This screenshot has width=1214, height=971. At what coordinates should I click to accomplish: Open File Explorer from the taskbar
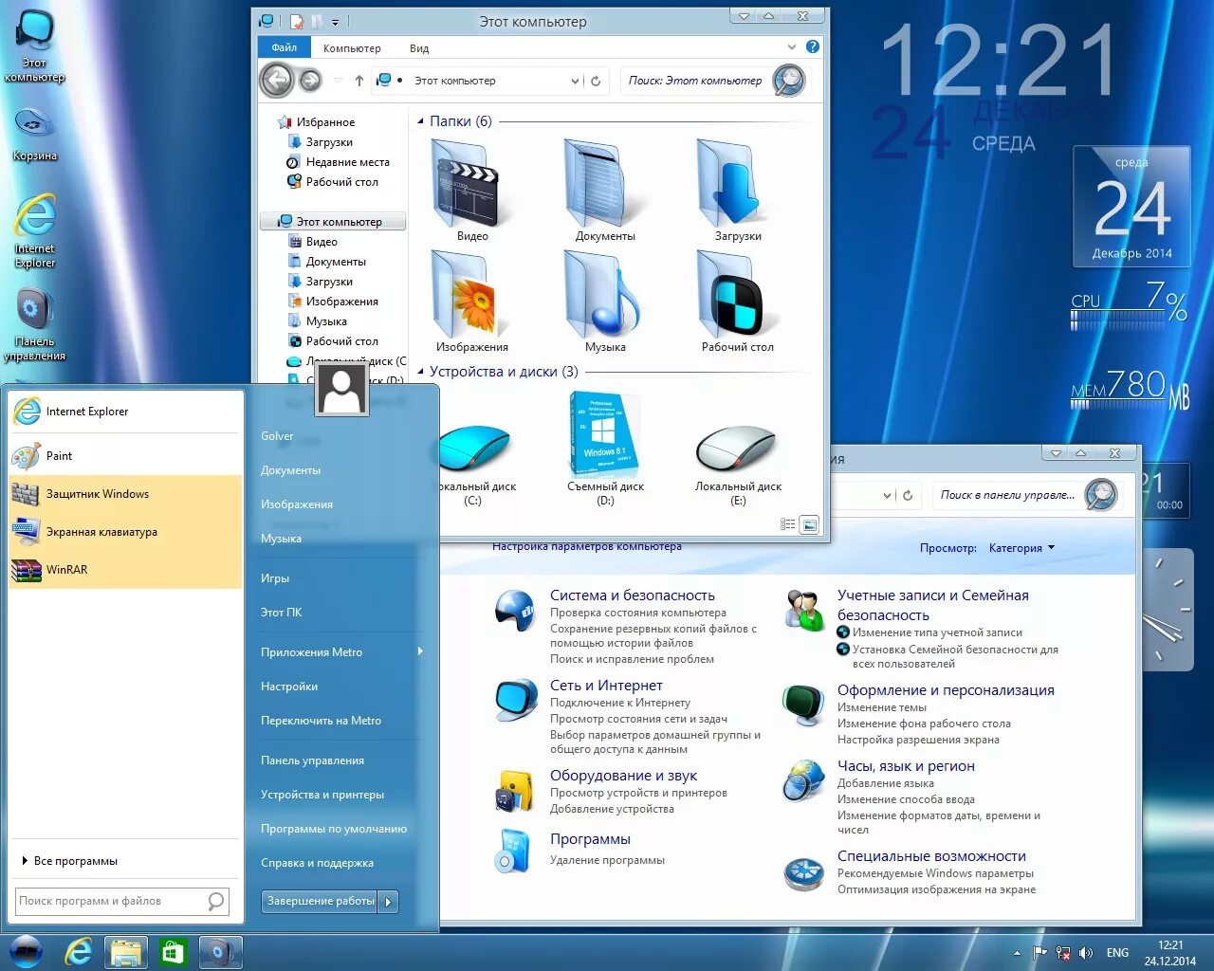(125, 952)
